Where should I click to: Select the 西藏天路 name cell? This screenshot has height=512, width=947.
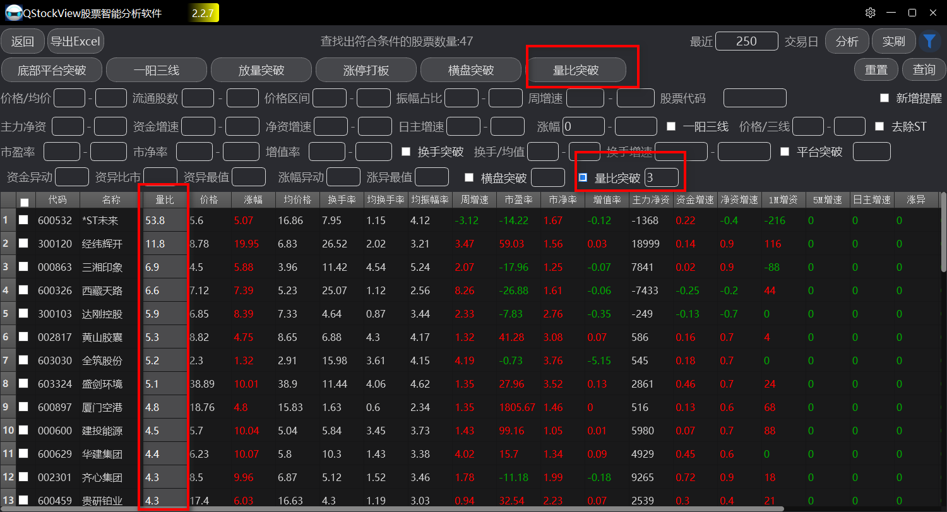111,290
